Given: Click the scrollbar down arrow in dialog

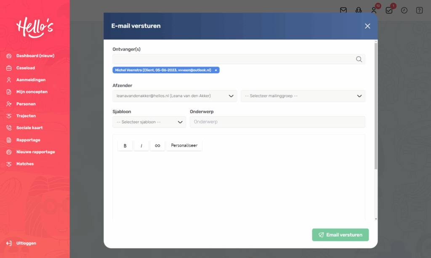Looking at the screenshot, I should click(x=376, y=219).
